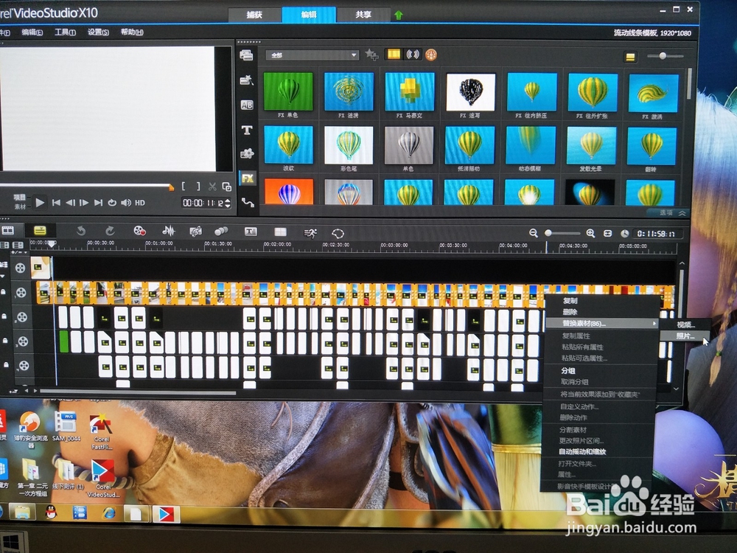Switch to timeline view
Viewport: 737px width, 553px height.
pyautogui.click(x=40, y=230)
